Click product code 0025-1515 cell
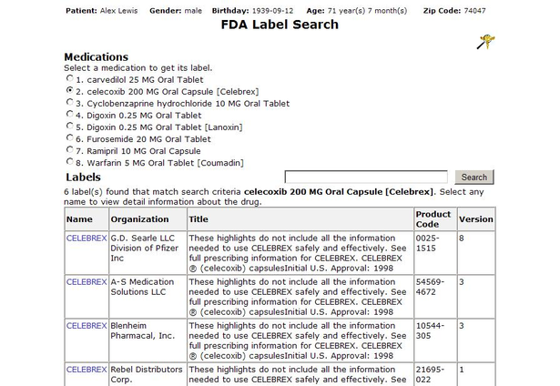The width and height of the screenshot is (560, 386). tap(435, 253)
